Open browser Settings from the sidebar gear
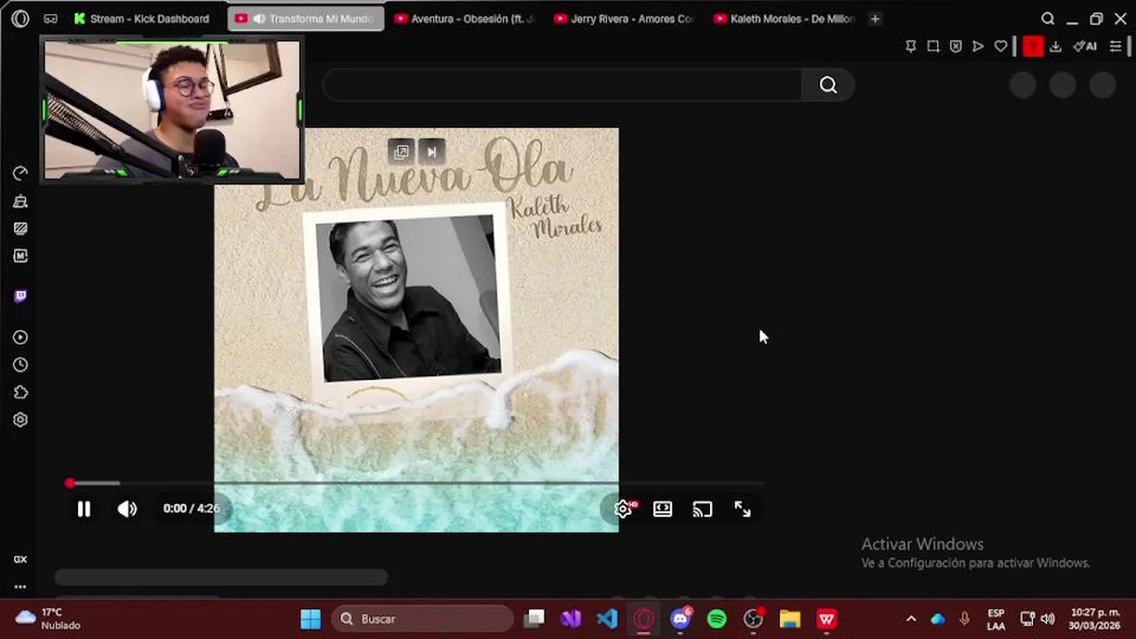 (x=20, y=420)
